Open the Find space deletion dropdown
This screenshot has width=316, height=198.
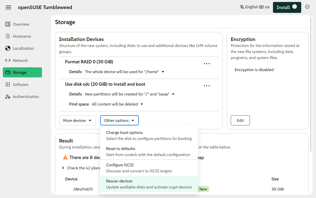[117, 104]
